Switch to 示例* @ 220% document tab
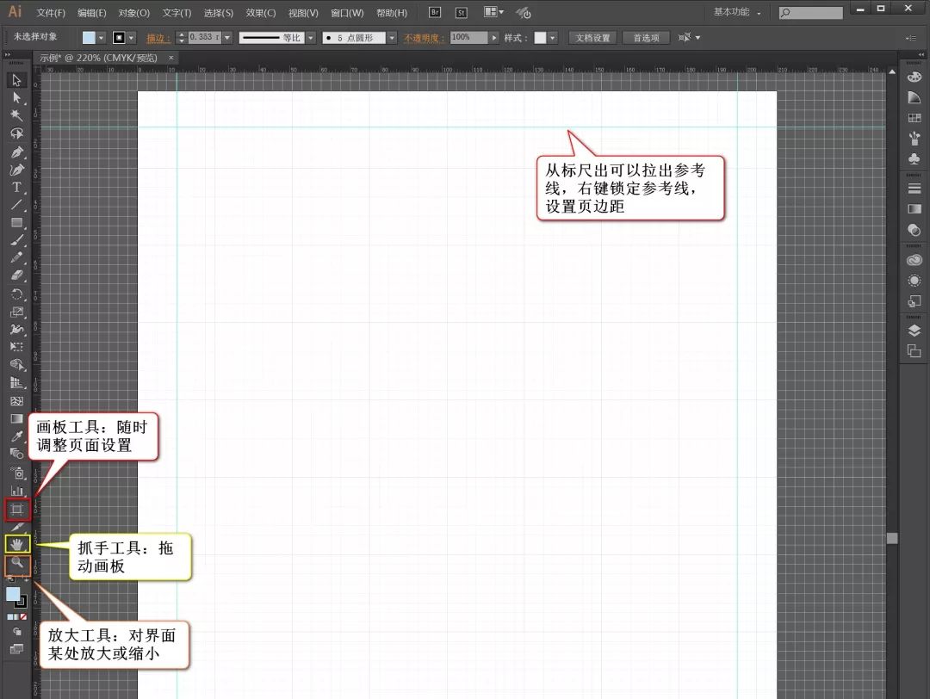The width and height of the screenshot is (930, 699). point(98,58)
